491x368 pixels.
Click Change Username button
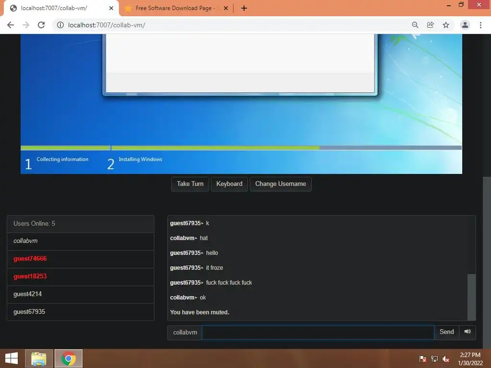point(281,184)
